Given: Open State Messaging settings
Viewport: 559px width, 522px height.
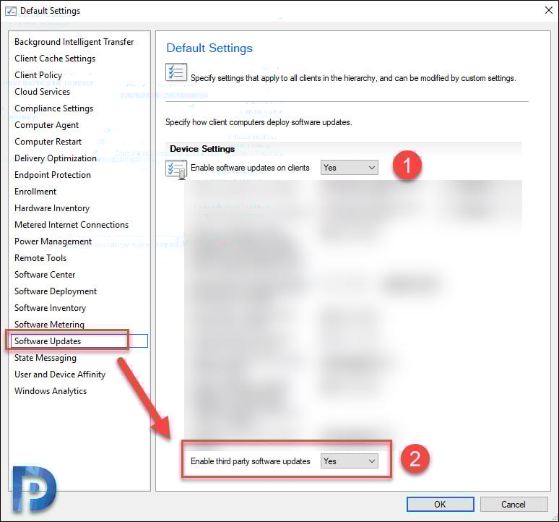Looking at the screenshot, I should click(x=45, y=358).
